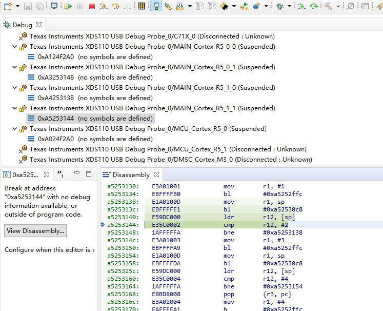Open the Build hammer dropdown arrow
This screenshot has width=383, height=311.
[338, 6]
